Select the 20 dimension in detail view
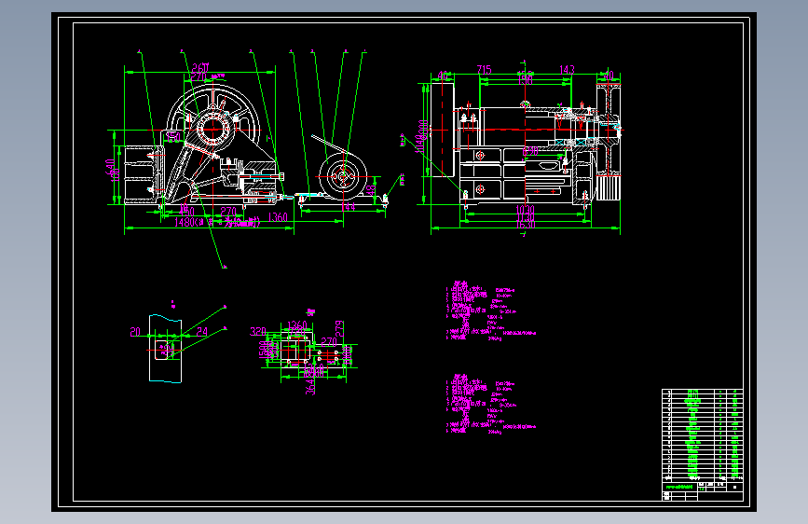Image resolution: width=808 pixels, height=524 pixels. [135, 332]
